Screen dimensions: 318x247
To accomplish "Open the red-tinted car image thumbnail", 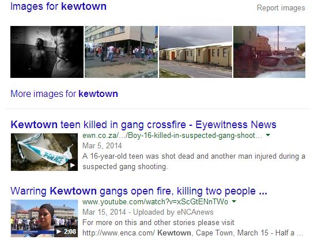I will (270, 52).
